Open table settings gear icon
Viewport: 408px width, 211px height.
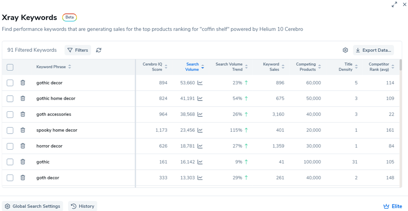tap(345, 50)
